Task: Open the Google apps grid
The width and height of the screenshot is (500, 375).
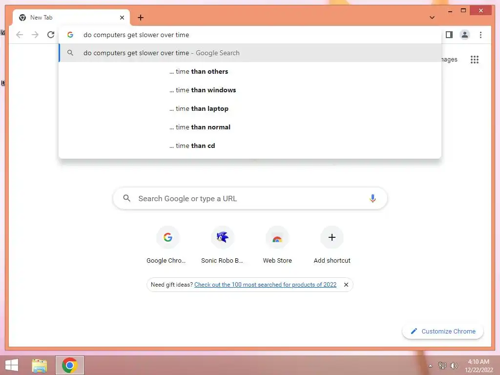Action: [x=475, y=59]
